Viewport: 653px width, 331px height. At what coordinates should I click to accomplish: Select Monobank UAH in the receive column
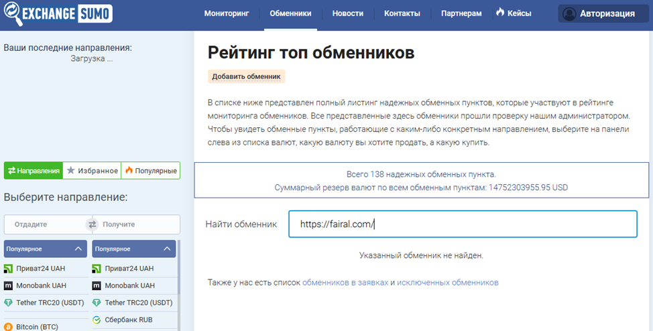tap(133, 285)
